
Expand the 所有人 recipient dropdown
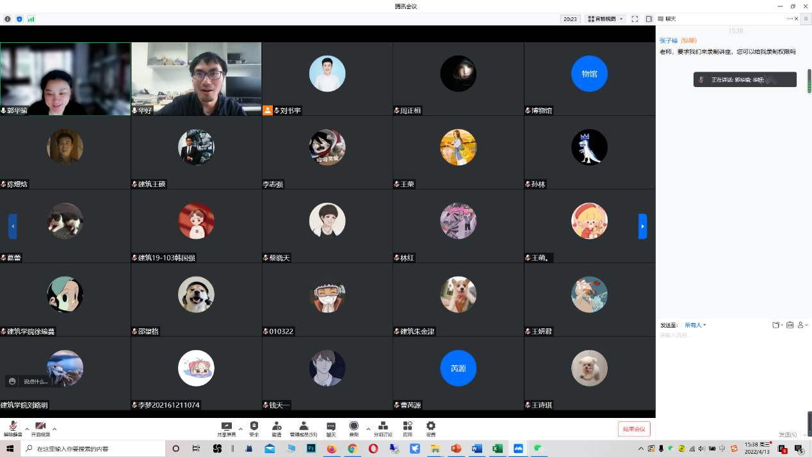695,325
